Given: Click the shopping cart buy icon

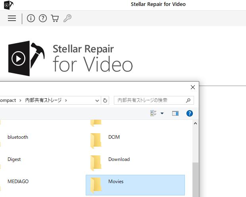Looking at the screenshot, I should [x=55, y=18].
